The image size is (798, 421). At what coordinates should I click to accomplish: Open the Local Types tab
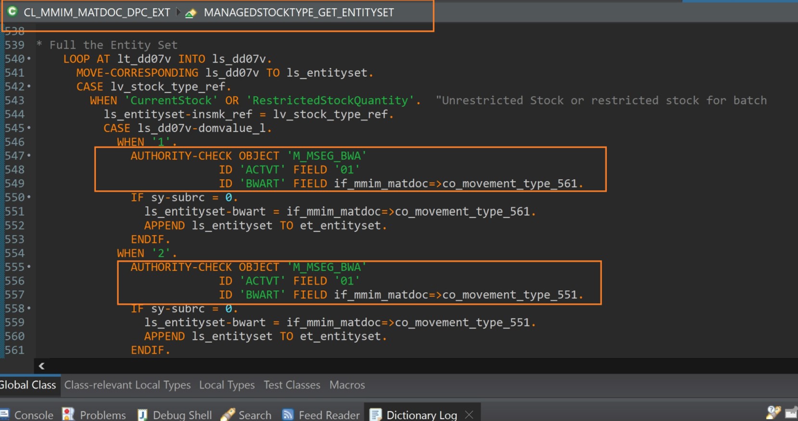[x=227, y=385]
